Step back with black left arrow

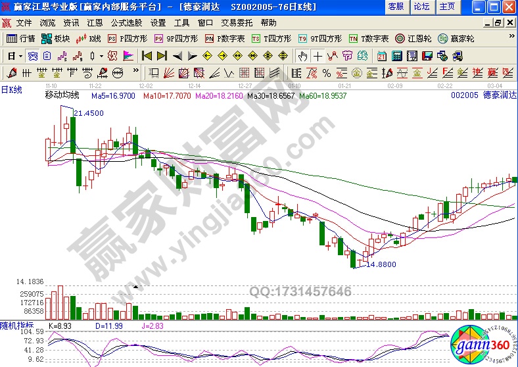(177, 56)
